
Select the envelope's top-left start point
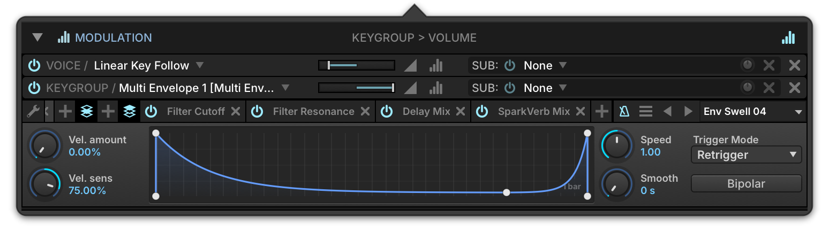(156, 133)
